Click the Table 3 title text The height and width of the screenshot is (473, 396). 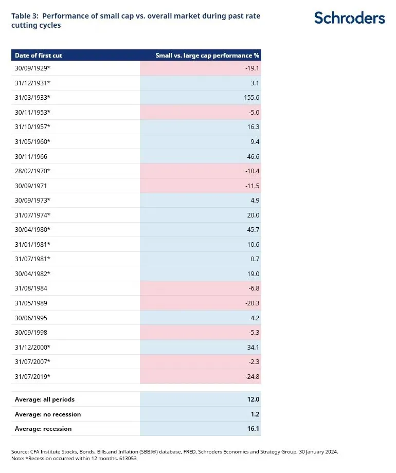[136, 21]
